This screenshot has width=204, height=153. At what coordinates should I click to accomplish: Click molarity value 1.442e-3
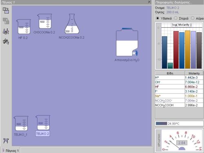[x=191, y=78]
